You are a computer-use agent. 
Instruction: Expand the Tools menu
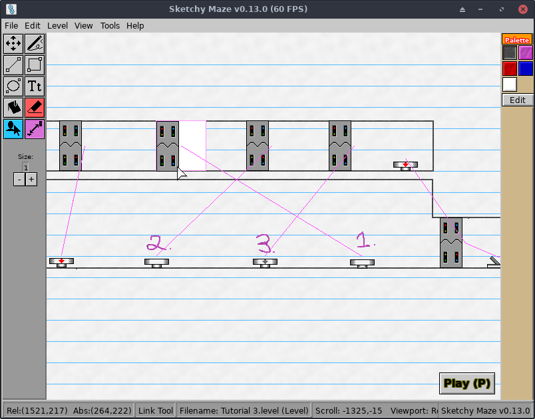pyautogui.click(x=110, y=25)
